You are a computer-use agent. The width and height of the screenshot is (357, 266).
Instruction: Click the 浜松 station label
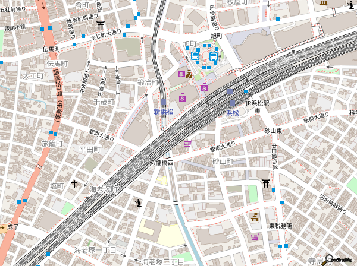pyautogui.click(x=232, y=112)
